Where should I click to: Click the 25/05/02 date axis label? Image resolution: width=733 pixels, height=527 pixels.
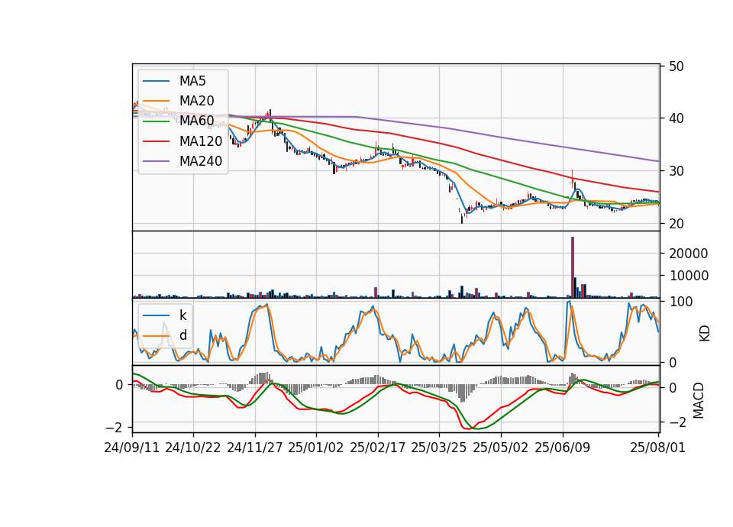point(501,448)
